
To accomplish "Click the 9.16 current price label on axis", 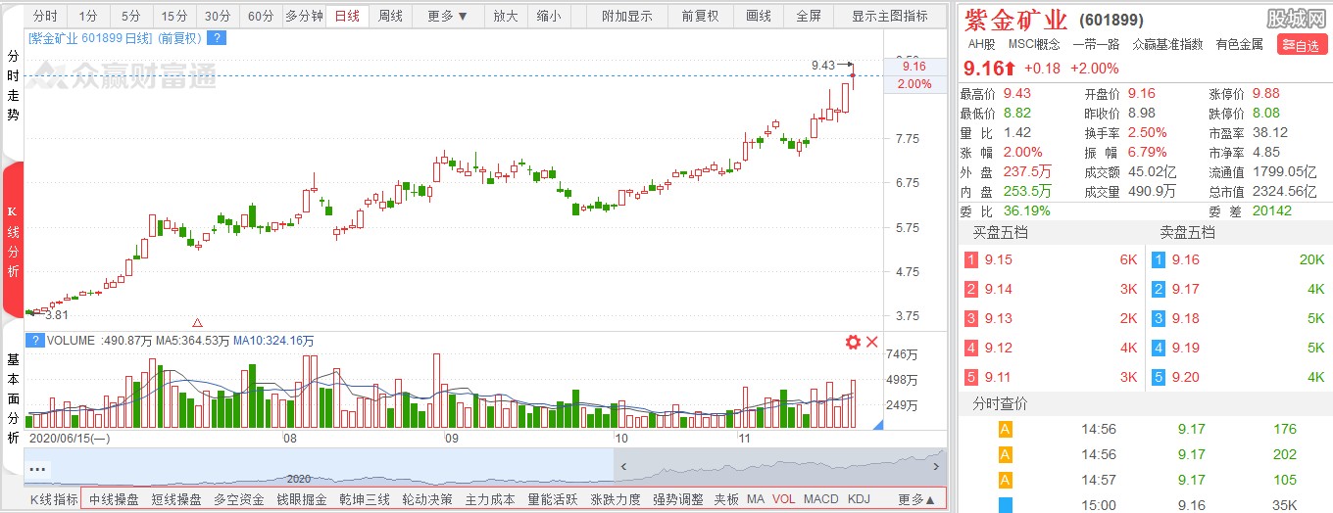I will click(x=913, y=67).
